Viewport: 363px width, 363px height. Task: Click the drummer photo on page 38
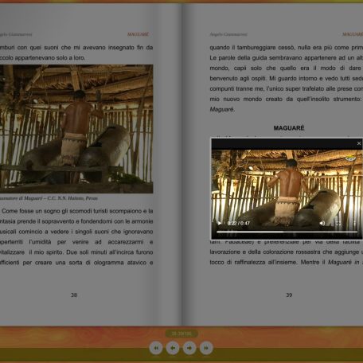coord(76,129)
